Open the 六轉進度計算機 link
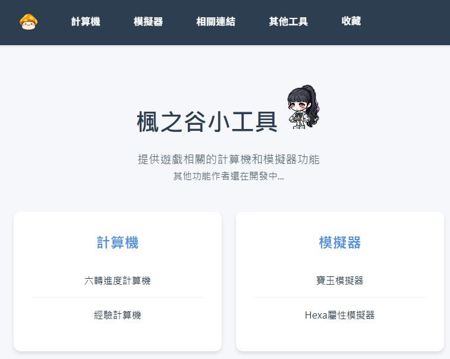 point(118,281)
